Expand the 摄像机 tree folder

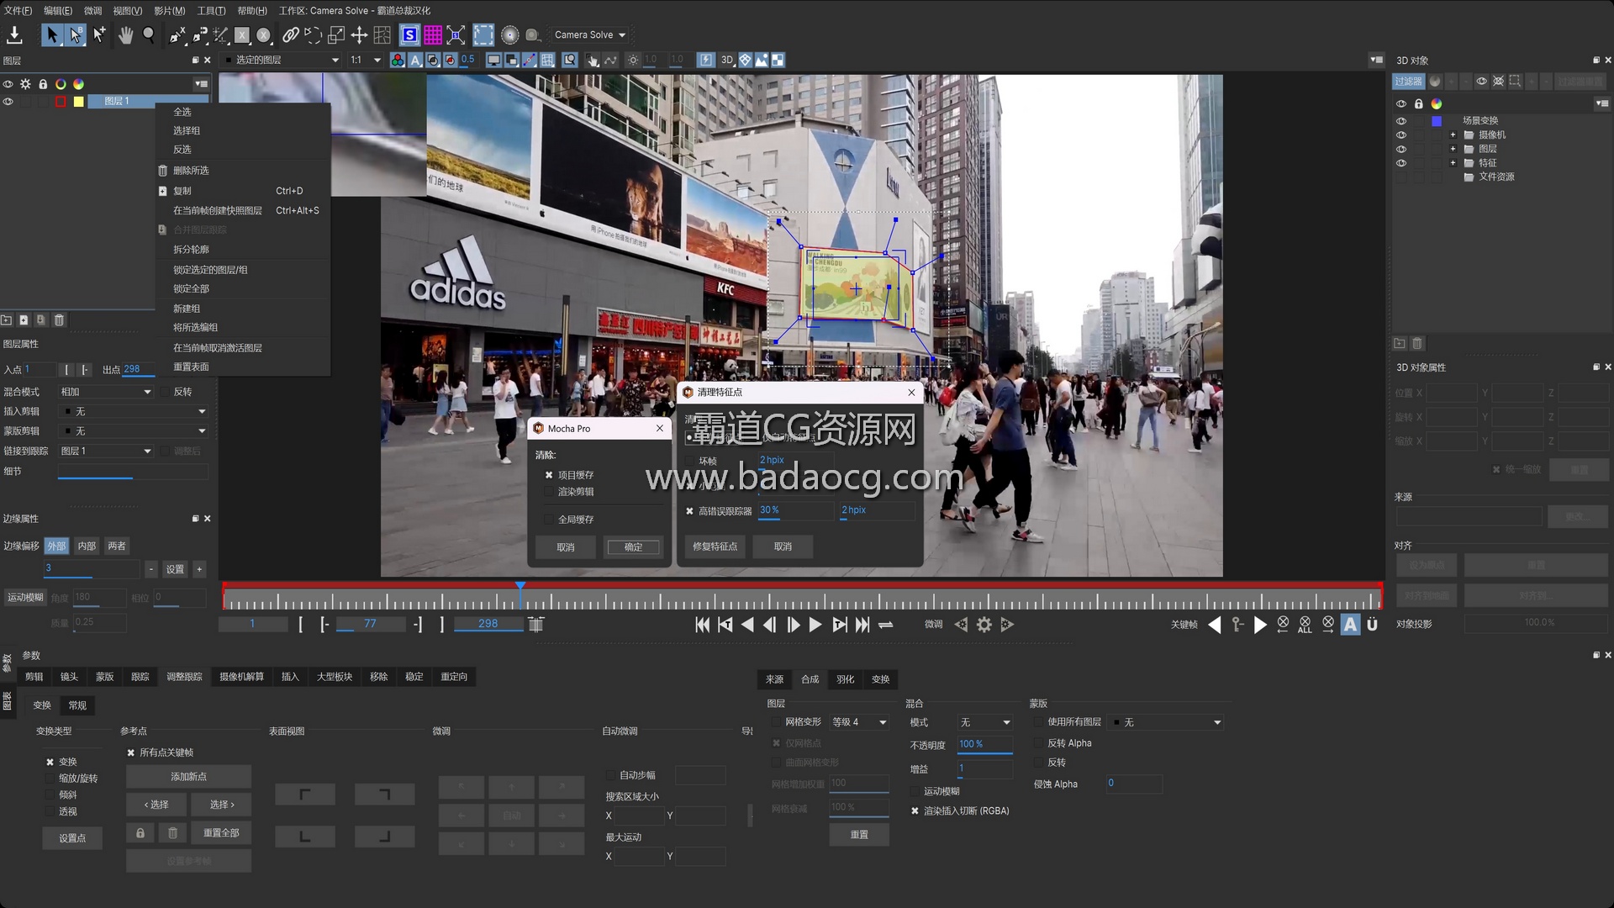[x=1453, y=135]
